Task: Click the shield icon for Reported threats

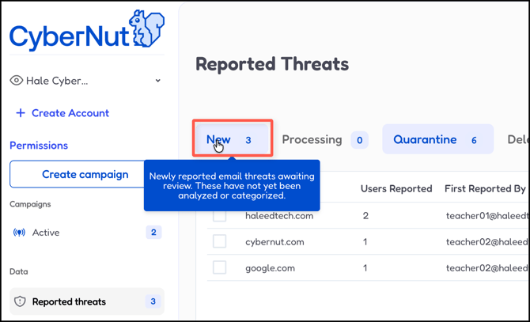Action: (21, 301)
